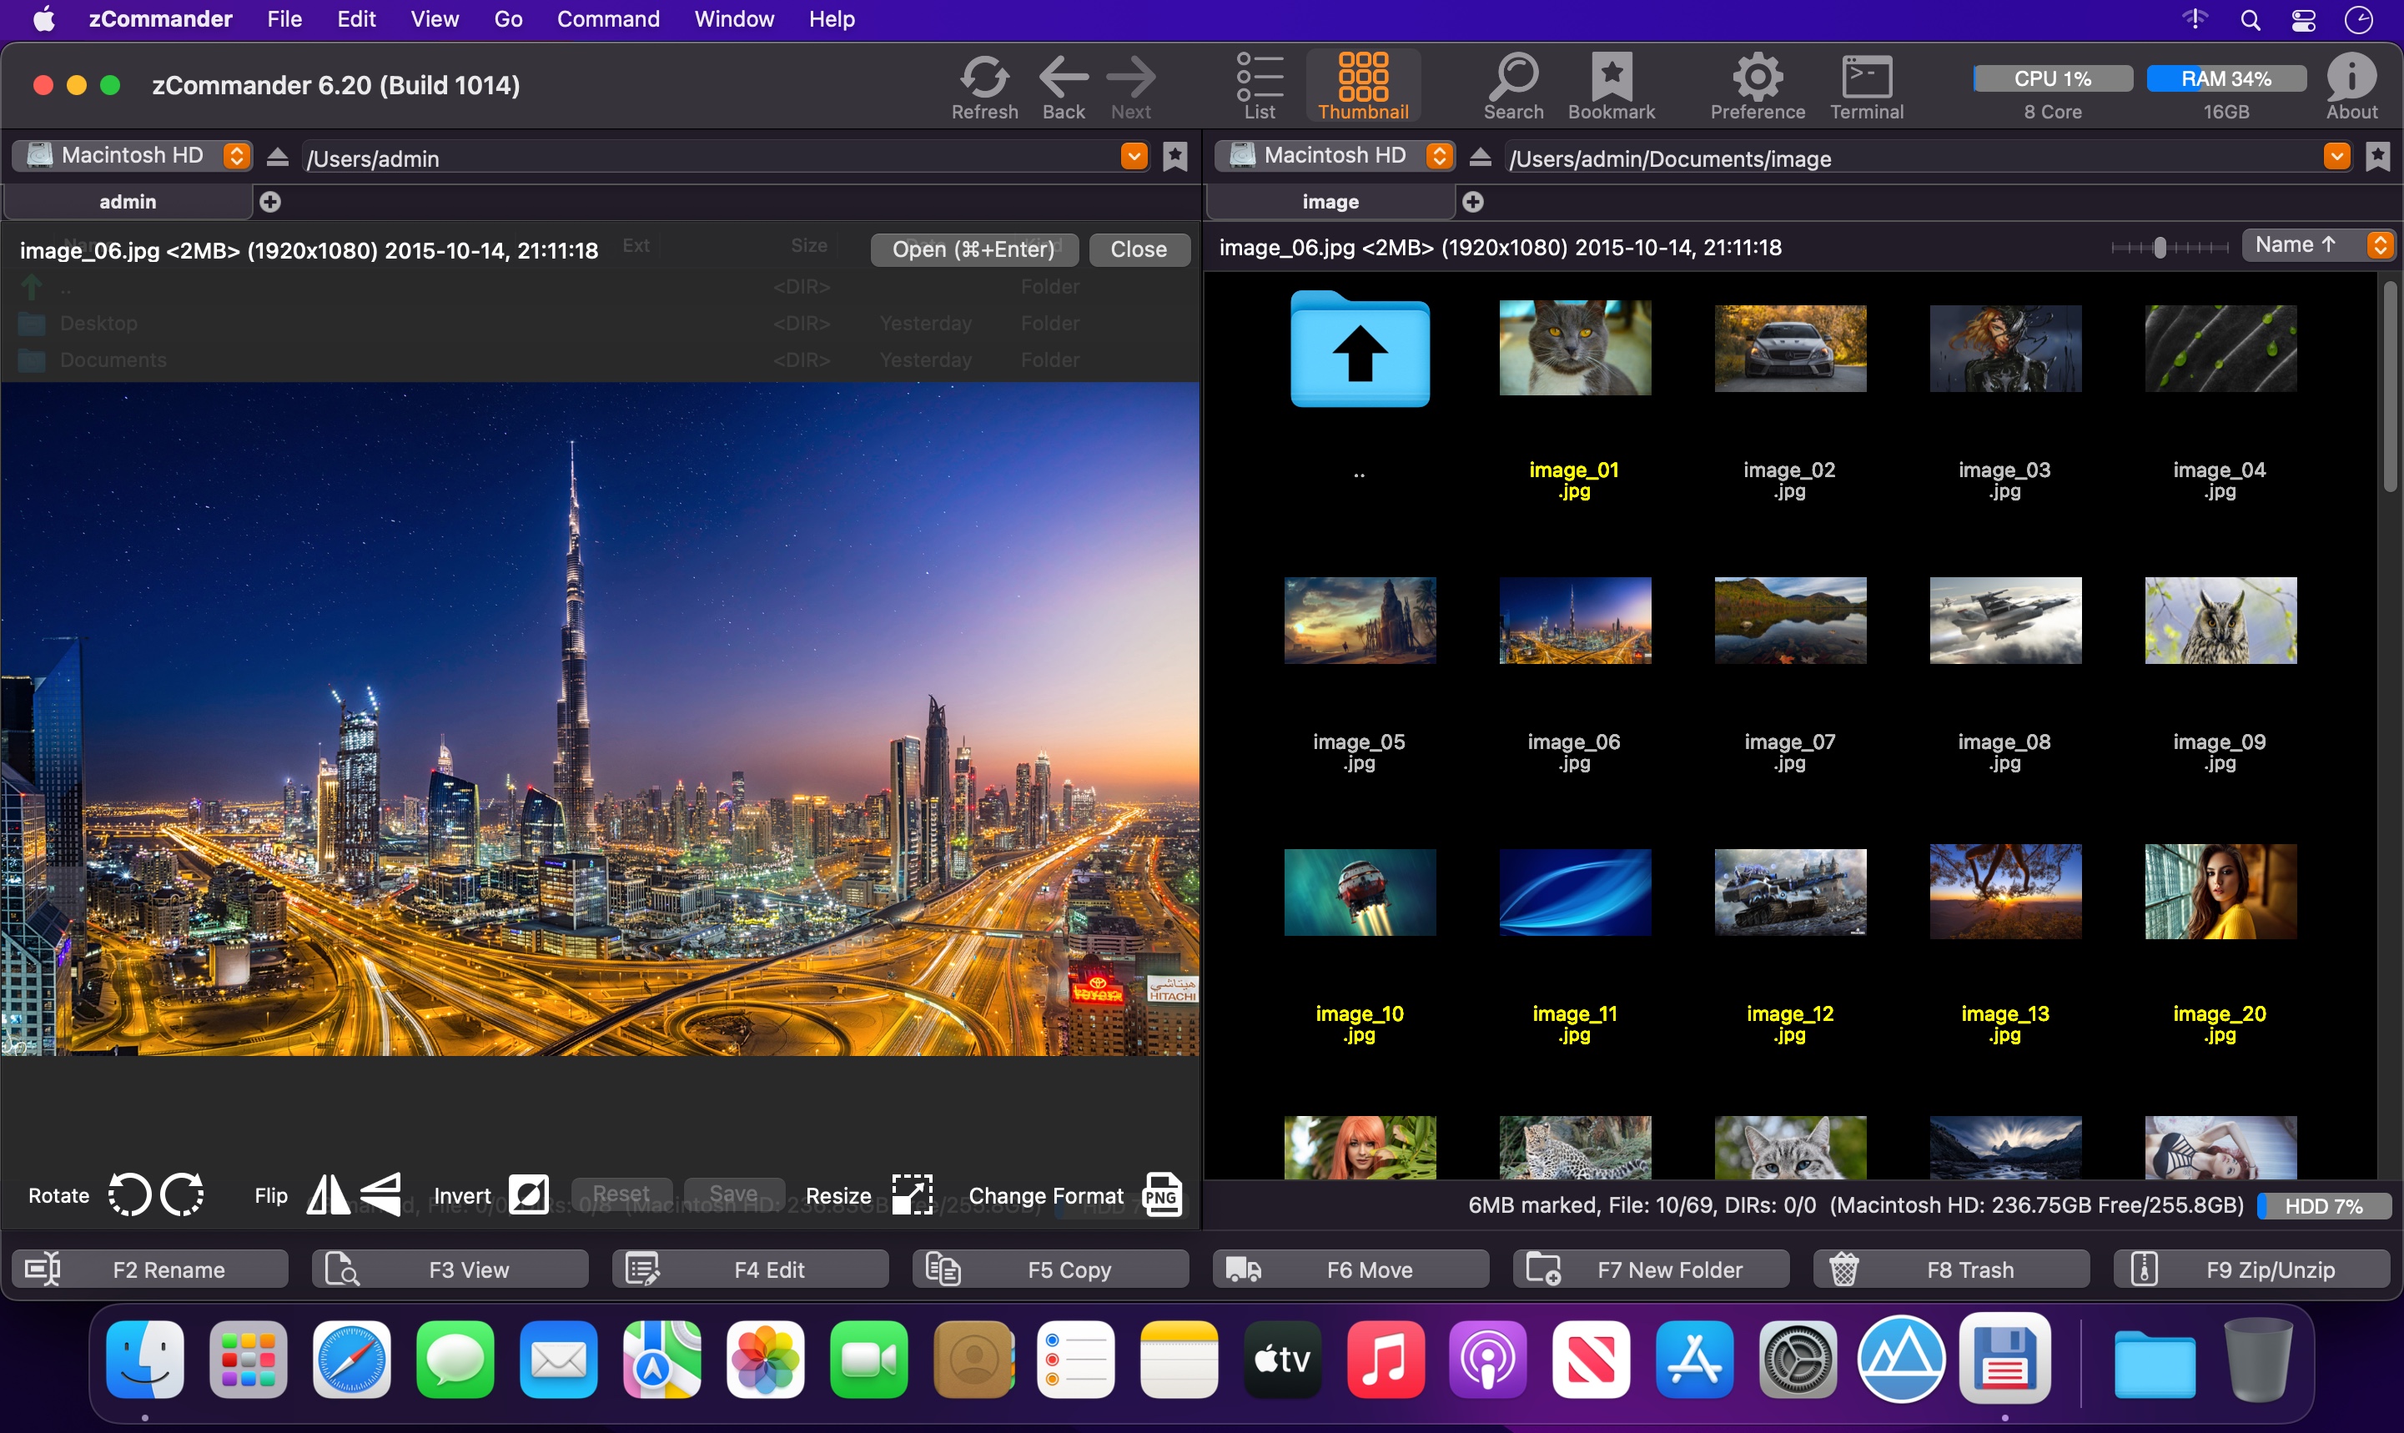Rotate image counter-clockwise
The height and width of the screenshot is (1433, 2404).
[x=129, y=1195]
